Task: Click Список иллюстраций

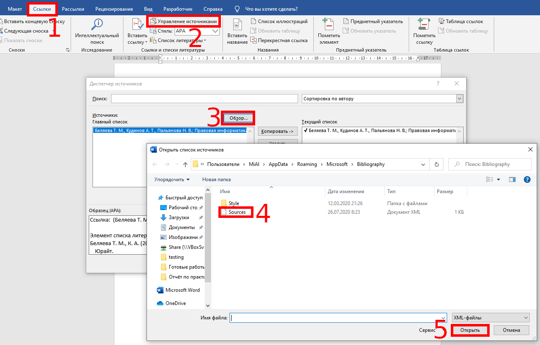Action: pos(279,21)
